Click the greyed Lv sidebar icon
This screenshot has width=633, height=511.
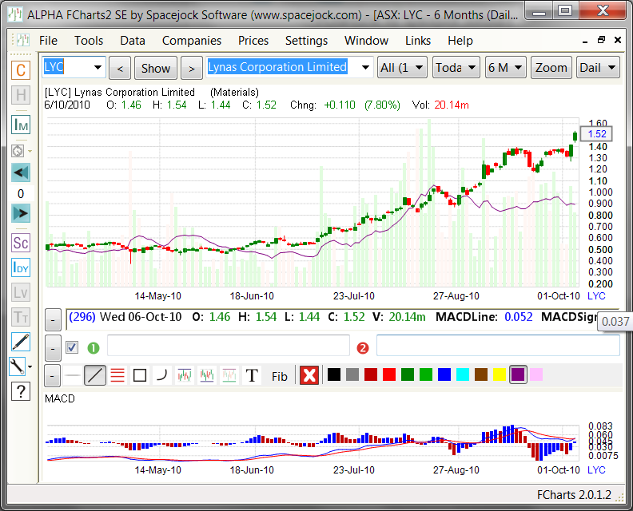click(x=21, y=292)
